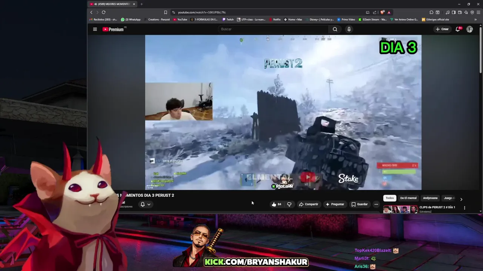Open more actions ellipsis under video
The height and width of the screenshot is (271, 483).
click(376, 204)
